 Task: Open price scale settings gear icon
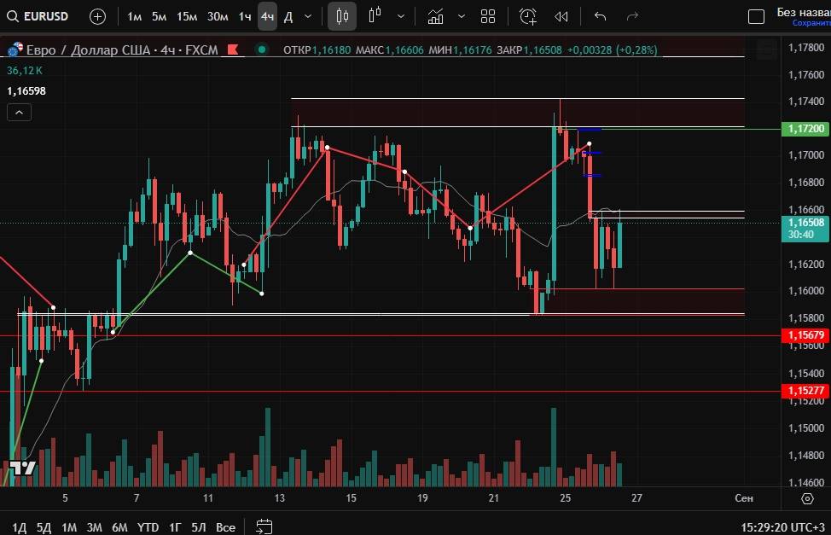[x=807, y=497]
